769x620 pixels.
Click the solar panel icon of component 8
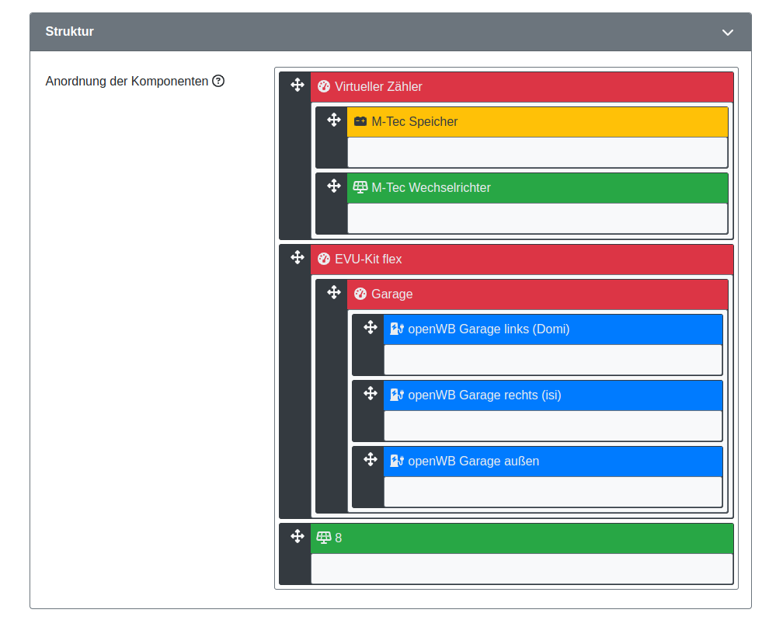324,538
